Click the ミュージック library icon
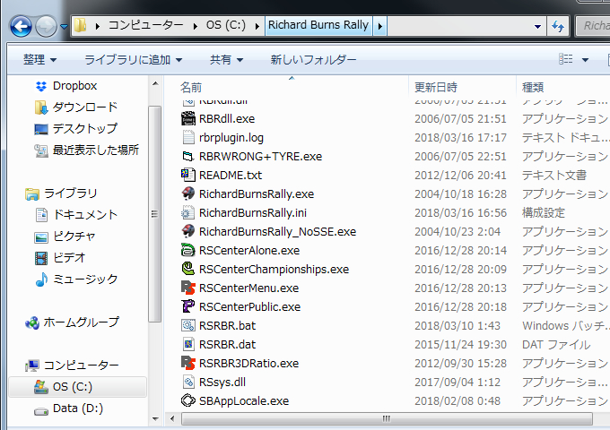 click(41, 279)
